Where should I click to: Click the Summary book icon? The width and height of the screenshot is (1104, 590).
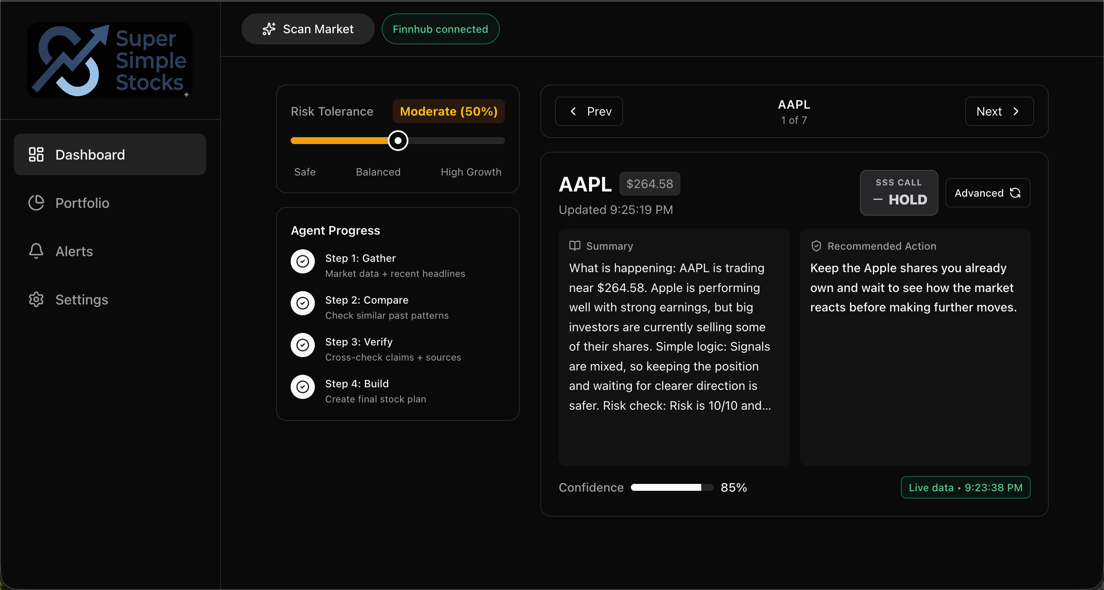point(574,246)
